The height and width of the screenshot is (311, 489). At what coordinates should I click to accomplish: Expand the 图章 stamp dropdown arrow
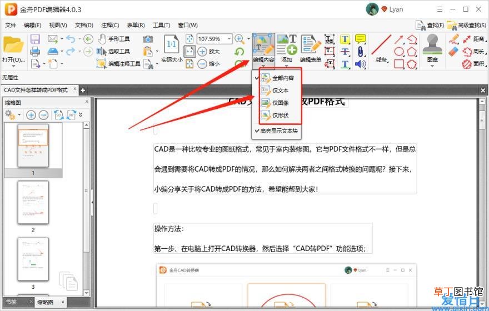(x=432, y=66)
